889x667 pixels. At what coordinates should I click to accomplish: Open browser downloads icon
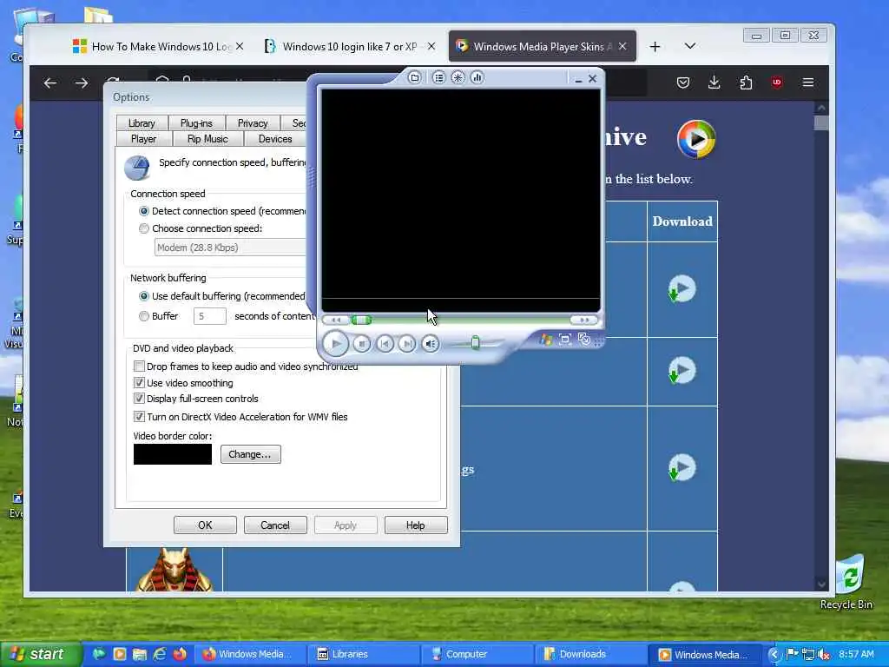(714, 83)
